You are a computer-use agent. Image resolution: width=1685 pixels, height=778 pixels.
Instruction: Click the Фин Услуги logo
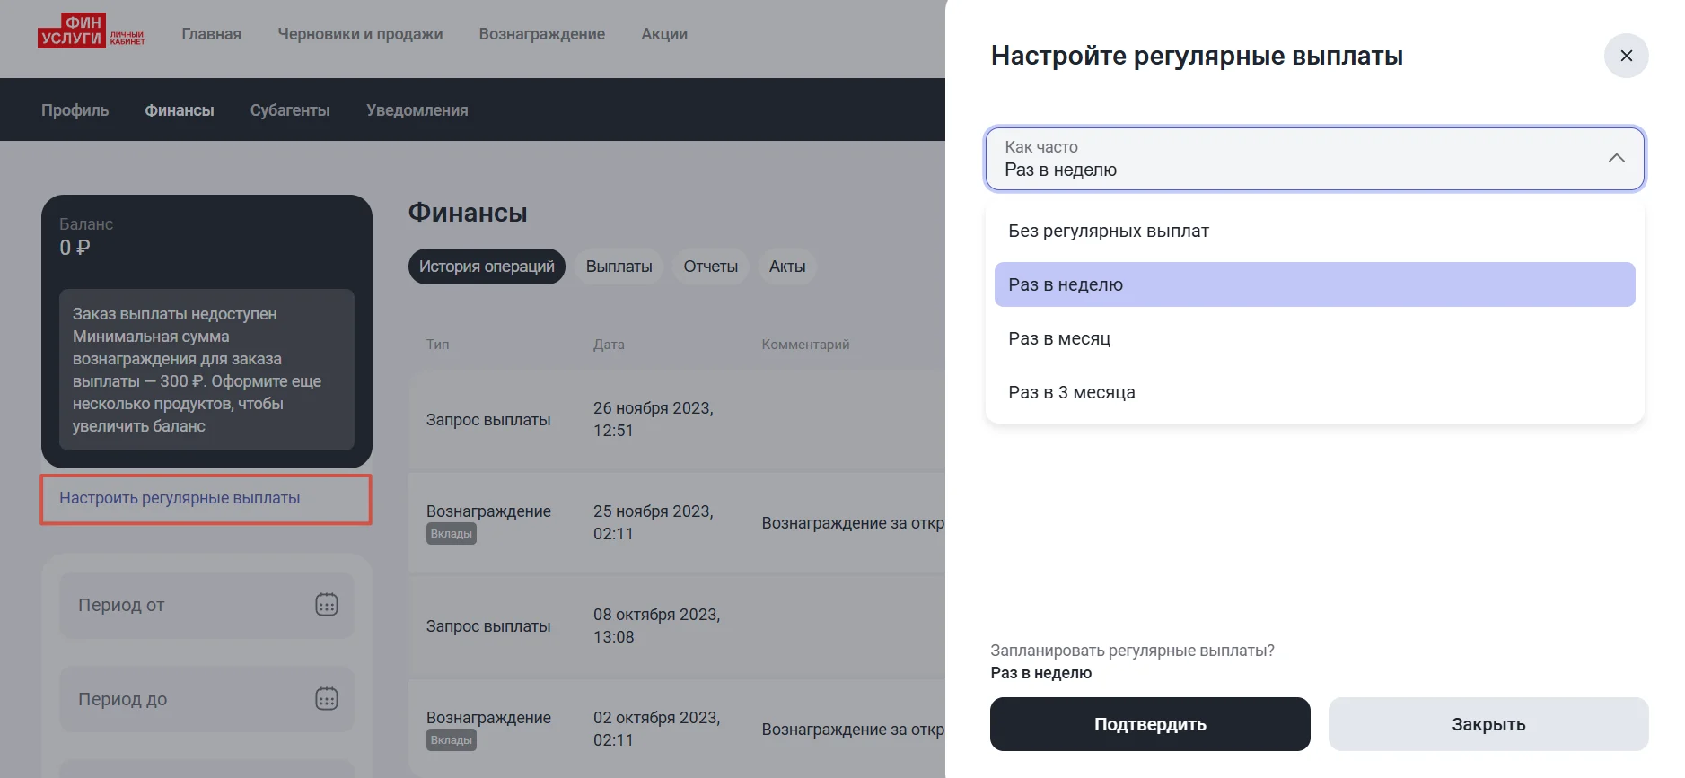coord(91,31)
